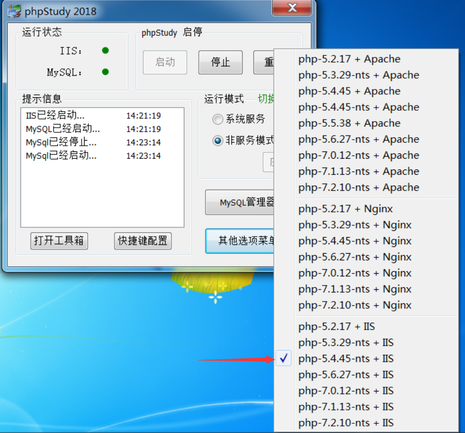Select the MySql已经停止 log entry
This screenshot has width=465, height=433.
point(61,142)
